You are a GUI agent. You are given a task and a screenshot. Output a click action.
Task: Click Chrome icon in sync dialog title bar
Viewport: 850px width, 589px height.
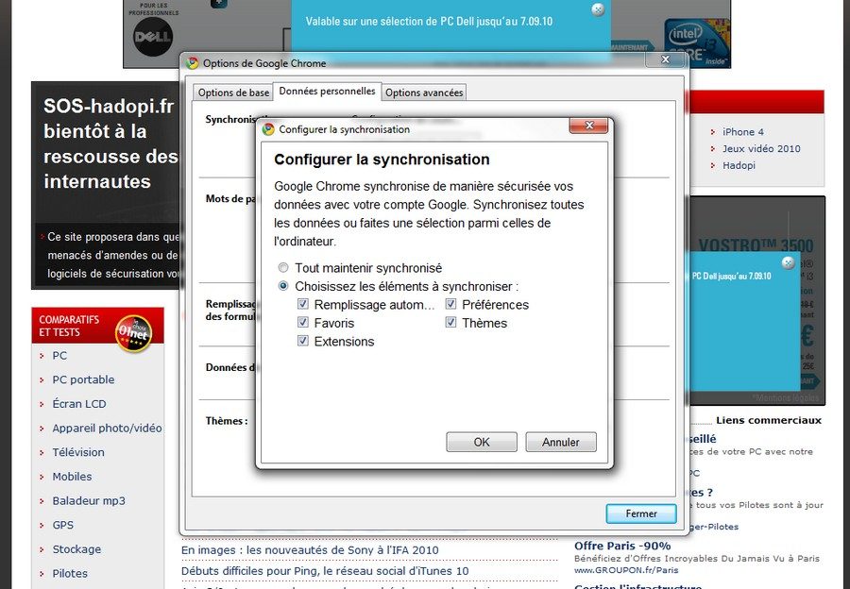[268, 129]
